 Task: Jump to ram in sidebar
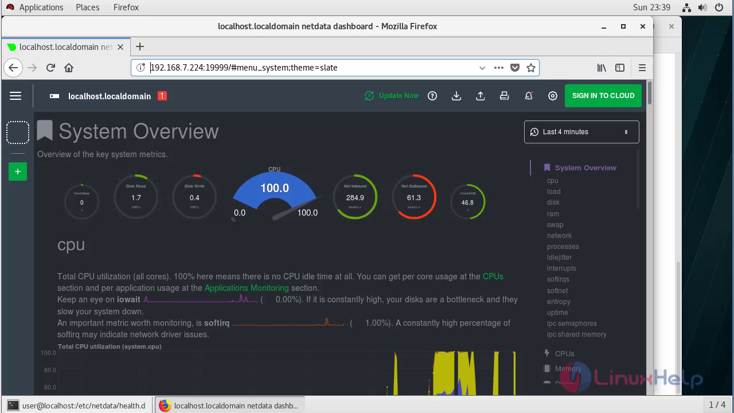553,213
